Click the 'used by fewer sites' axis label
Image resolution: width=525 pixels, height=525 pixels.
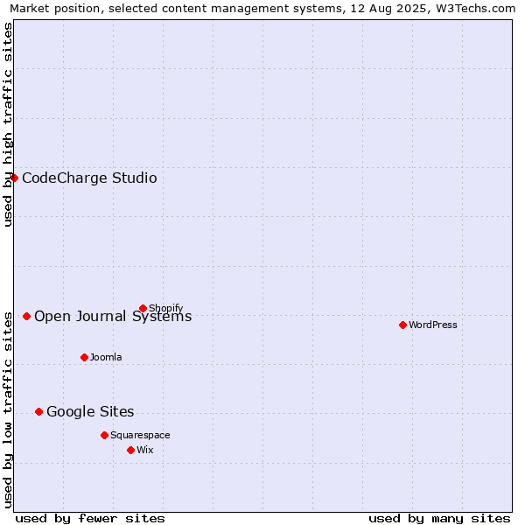pos(90,519)
